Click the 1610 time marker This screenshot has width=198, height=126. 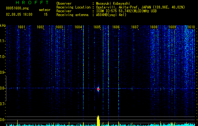pyautogui.click(x=191, y=27)
